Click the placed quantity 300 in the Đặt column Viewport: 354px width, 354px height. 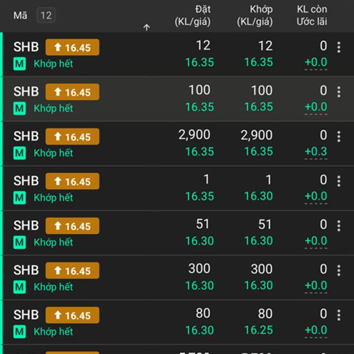pyautogui.click(x=199, y=269)
